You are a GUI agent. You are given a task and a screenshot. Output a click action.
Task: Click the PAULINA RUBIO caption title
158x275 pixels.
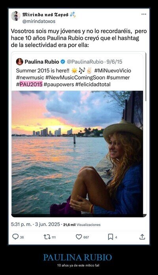(77, 258)
